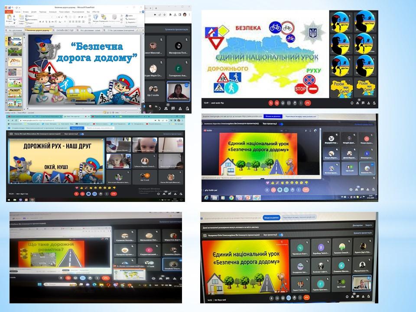
Task: Click Chrome bookmark star in top-left screenshot
Action: (165, 15)
